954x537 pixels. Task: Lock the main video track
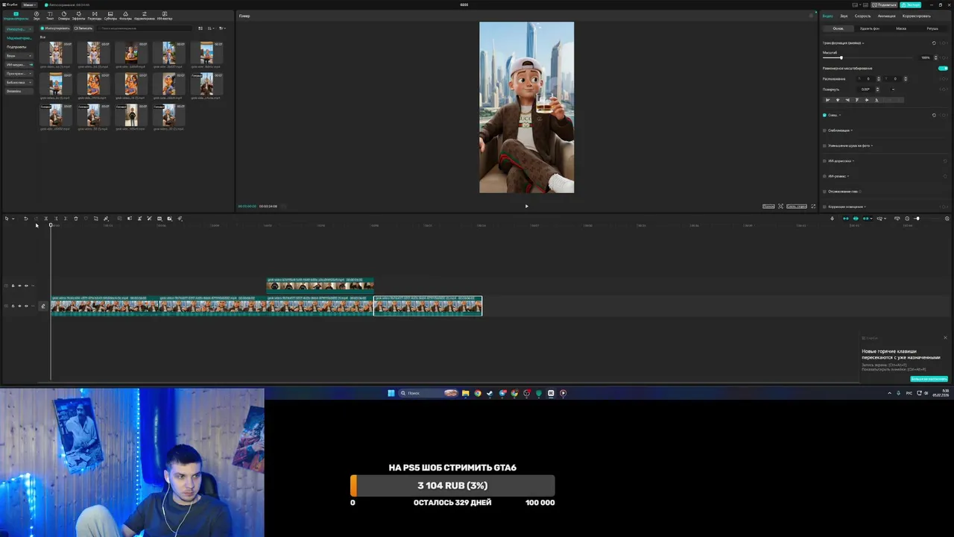[13, 306]
